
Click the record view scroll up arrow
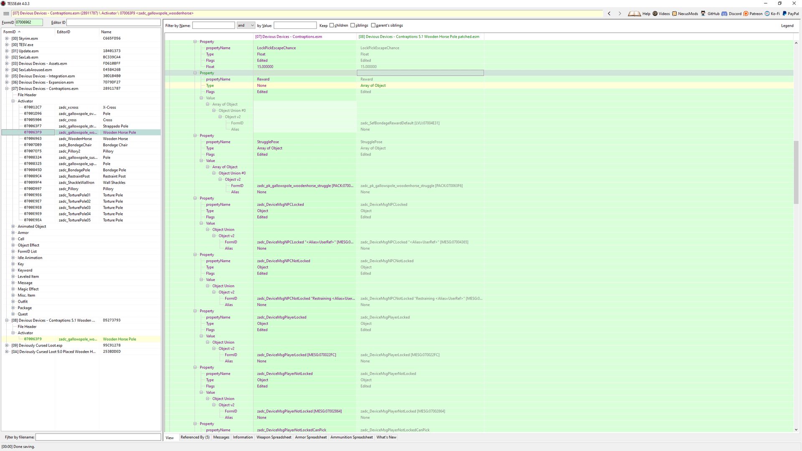click(796, 43)
